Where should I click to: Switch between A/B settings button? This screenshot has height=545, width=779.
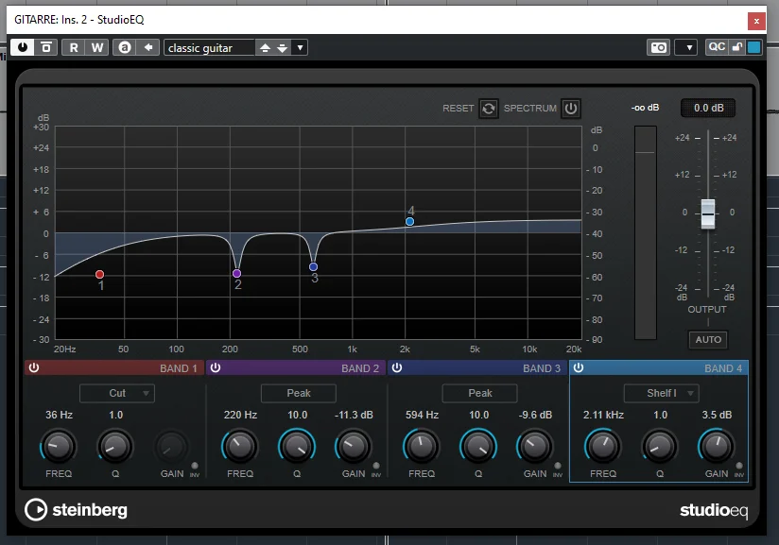click(125, 47)
